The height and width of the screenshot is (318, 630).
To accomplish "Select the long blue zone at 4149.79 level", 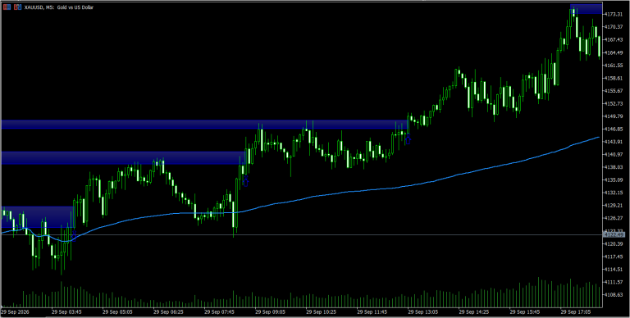I will tap(205, 125).
